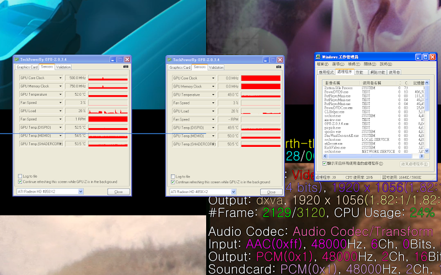
Task: Uncheck Continue refreshing in GPU-Z with 0.0 MHz clock
Action: pyautogui.click(x=173, y=182)
